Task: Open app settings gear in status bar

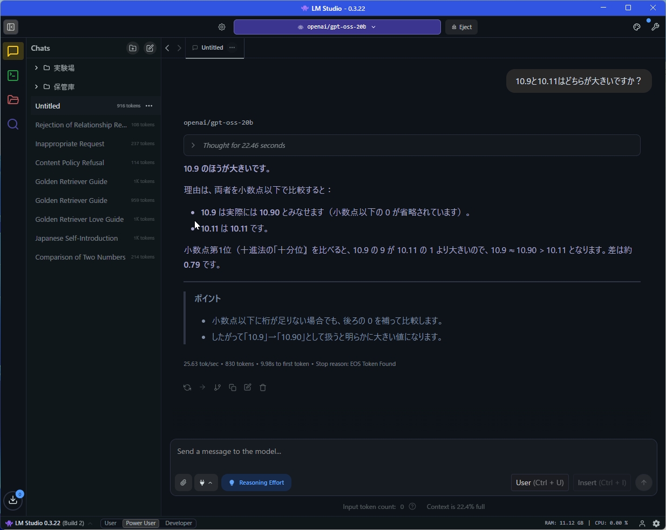Action: click(656, 523)
